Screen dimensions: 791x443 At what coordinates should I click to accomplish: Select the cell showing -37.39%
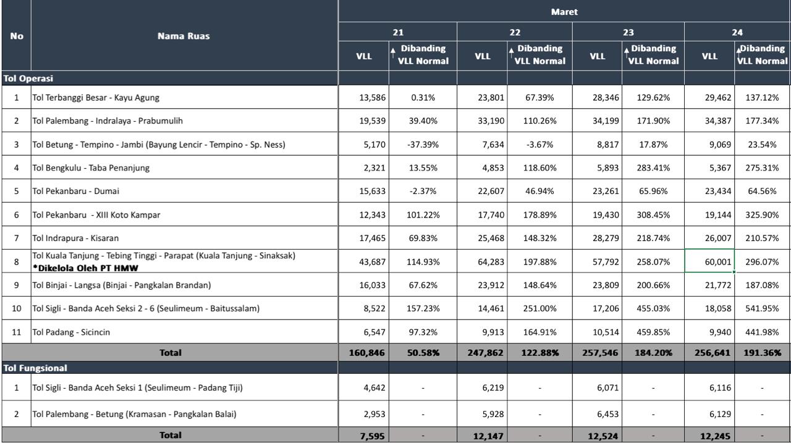pos(423,145)
